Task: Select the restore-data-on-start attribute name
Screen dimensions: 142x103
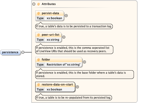Action: (x=57, y=85)
